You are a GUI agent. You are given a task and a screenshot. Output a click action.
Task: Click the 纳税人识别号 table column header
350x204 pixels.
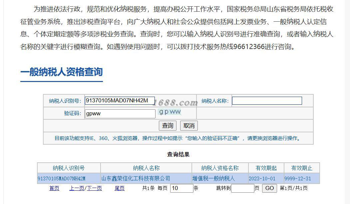pos(69,168)
